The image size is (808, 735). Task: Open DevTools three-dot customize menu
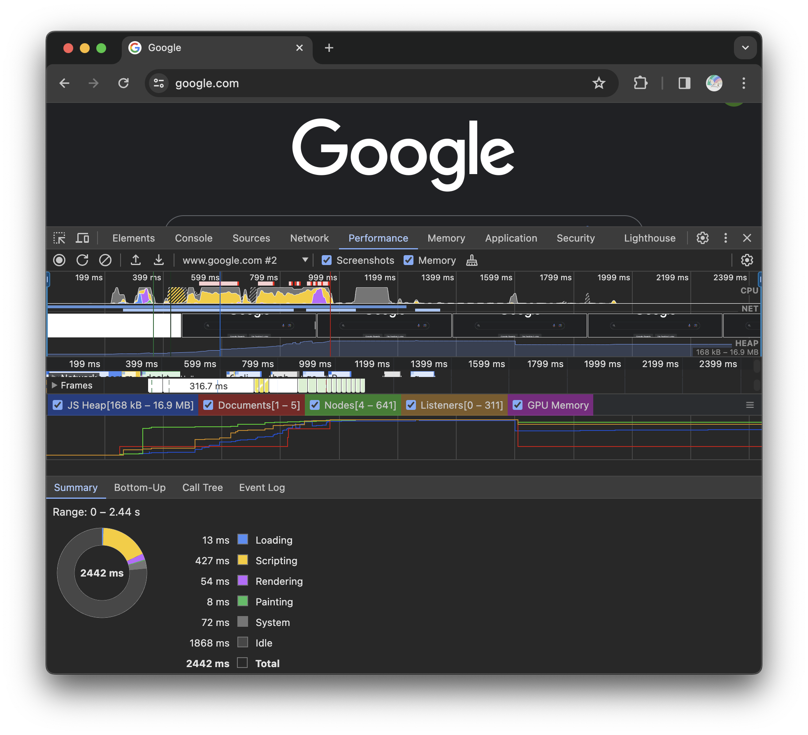[726, 238]
